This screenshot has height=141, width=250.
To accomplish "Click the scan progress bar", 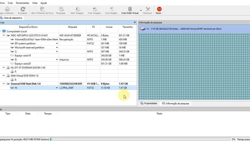I will coord(140,139).
